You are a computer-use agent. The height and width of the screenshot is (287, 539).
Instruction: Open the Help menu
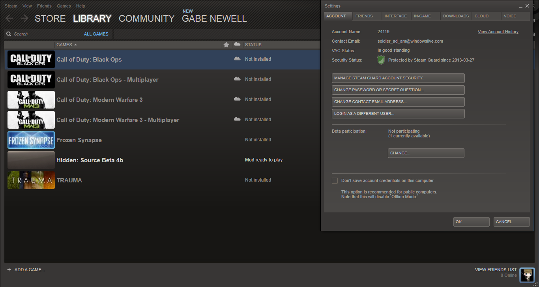pyautogui.click(x=80, y=6)
